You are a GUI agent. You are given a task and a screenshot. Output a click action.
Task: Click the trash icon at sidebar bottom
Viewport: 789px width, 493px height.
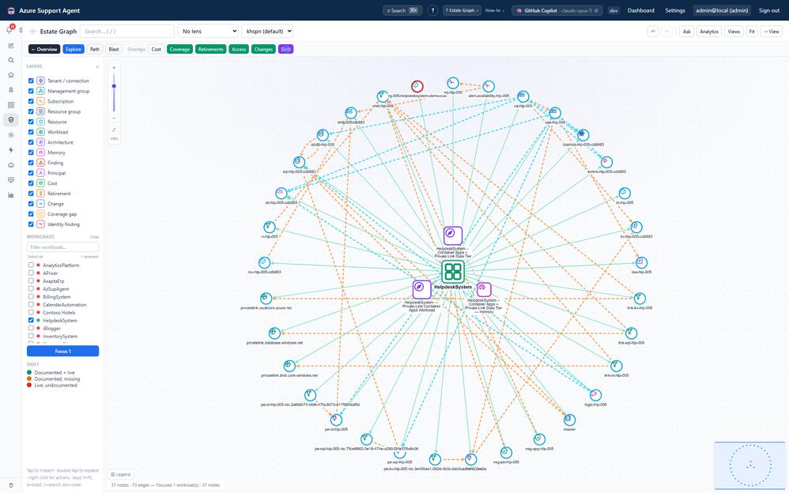11,485
